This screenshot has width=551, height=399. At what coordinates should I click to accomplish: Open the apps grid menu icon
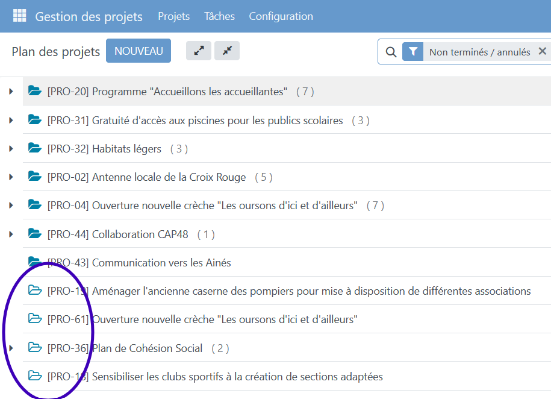[19, 16]
